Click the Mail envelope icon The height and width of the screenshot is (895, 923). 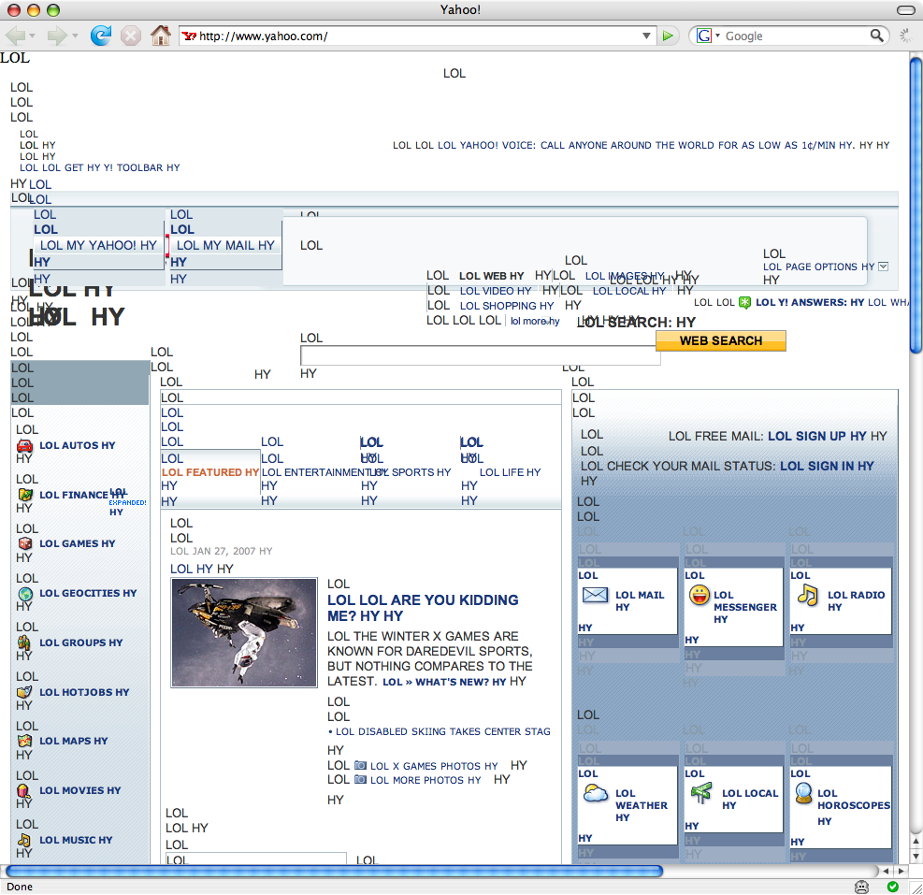click(x=595, y=595)
